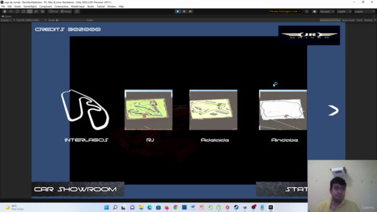377x212 pixels.
Task: Open the Window menu
Action: coord(111,6)
